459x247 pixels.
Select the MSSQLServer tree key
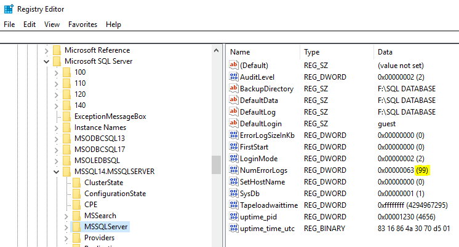click(106, 227)
